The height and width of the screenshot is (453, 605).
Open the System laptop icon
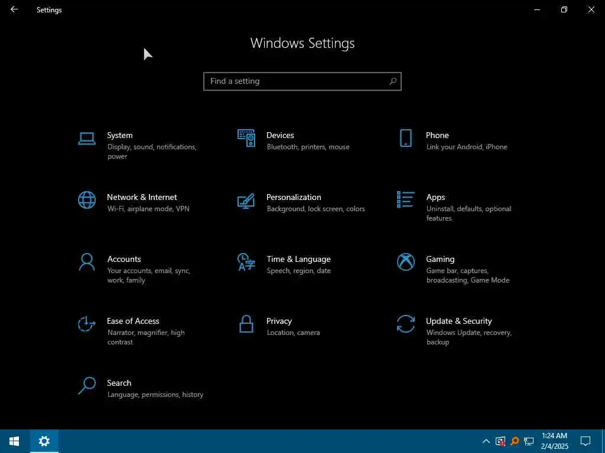(x=87, y=139)
